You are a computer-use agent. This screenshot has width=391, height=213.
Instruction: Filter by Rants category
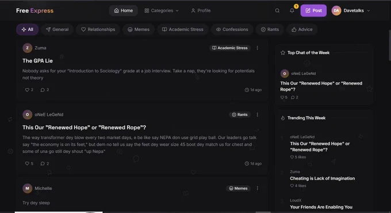click(x=270, y=29)
